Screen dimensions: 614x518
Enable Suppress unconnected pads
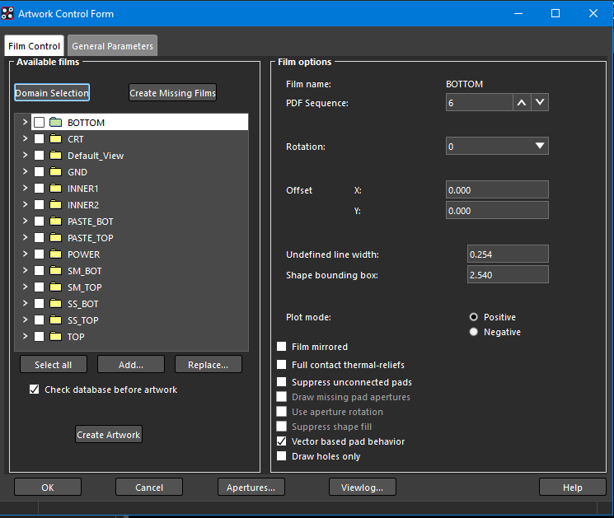tap(282, 381)
